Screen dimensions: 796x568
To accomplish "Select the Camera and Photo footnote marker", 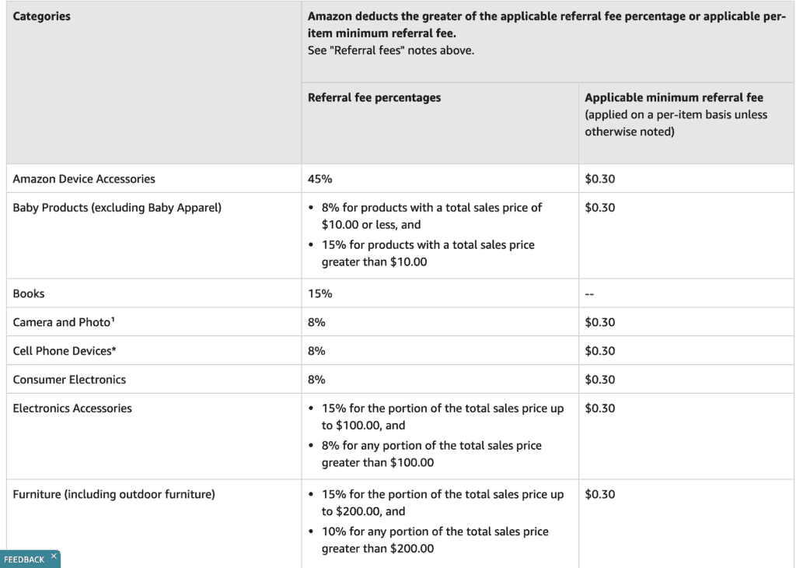I will tap(114, 319).
